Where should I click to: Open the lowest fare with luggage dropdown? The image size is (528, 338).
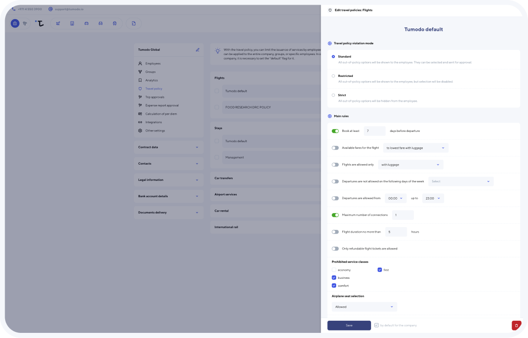(415, 148)
